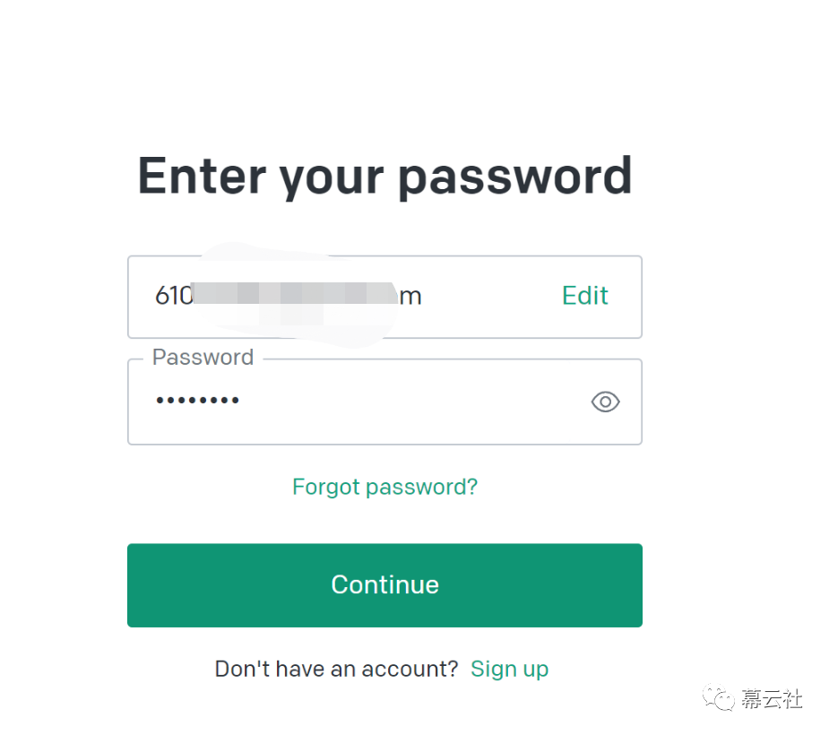829x735 pixels.
Task: Open the Sign up link
Action: [510, 670]
